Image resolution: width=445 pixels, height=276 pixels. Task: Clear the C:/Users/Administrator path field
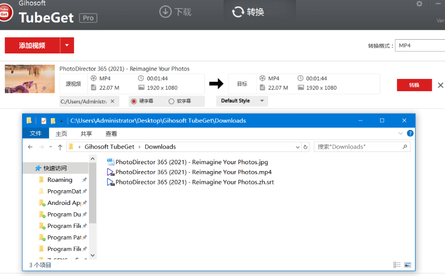112,101
